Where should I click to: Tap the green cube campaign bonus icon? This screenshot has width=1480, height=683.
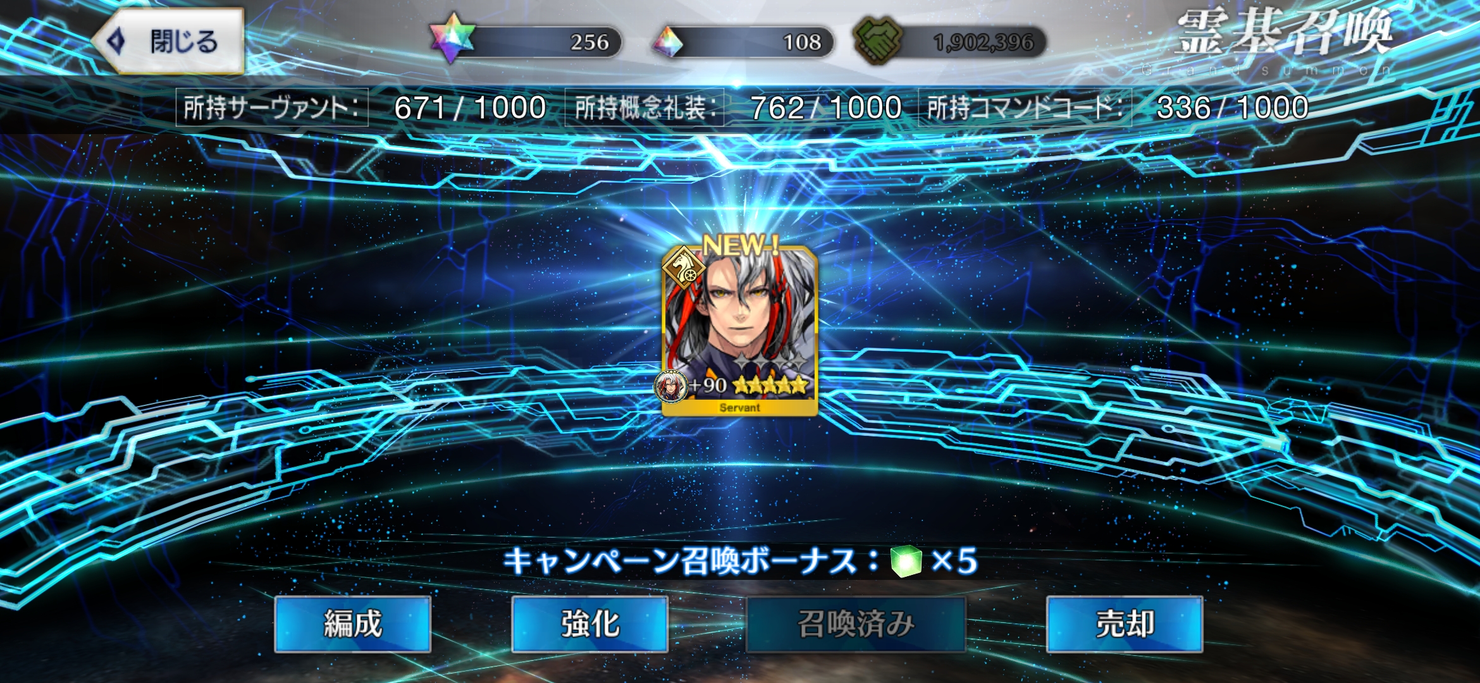906,561
